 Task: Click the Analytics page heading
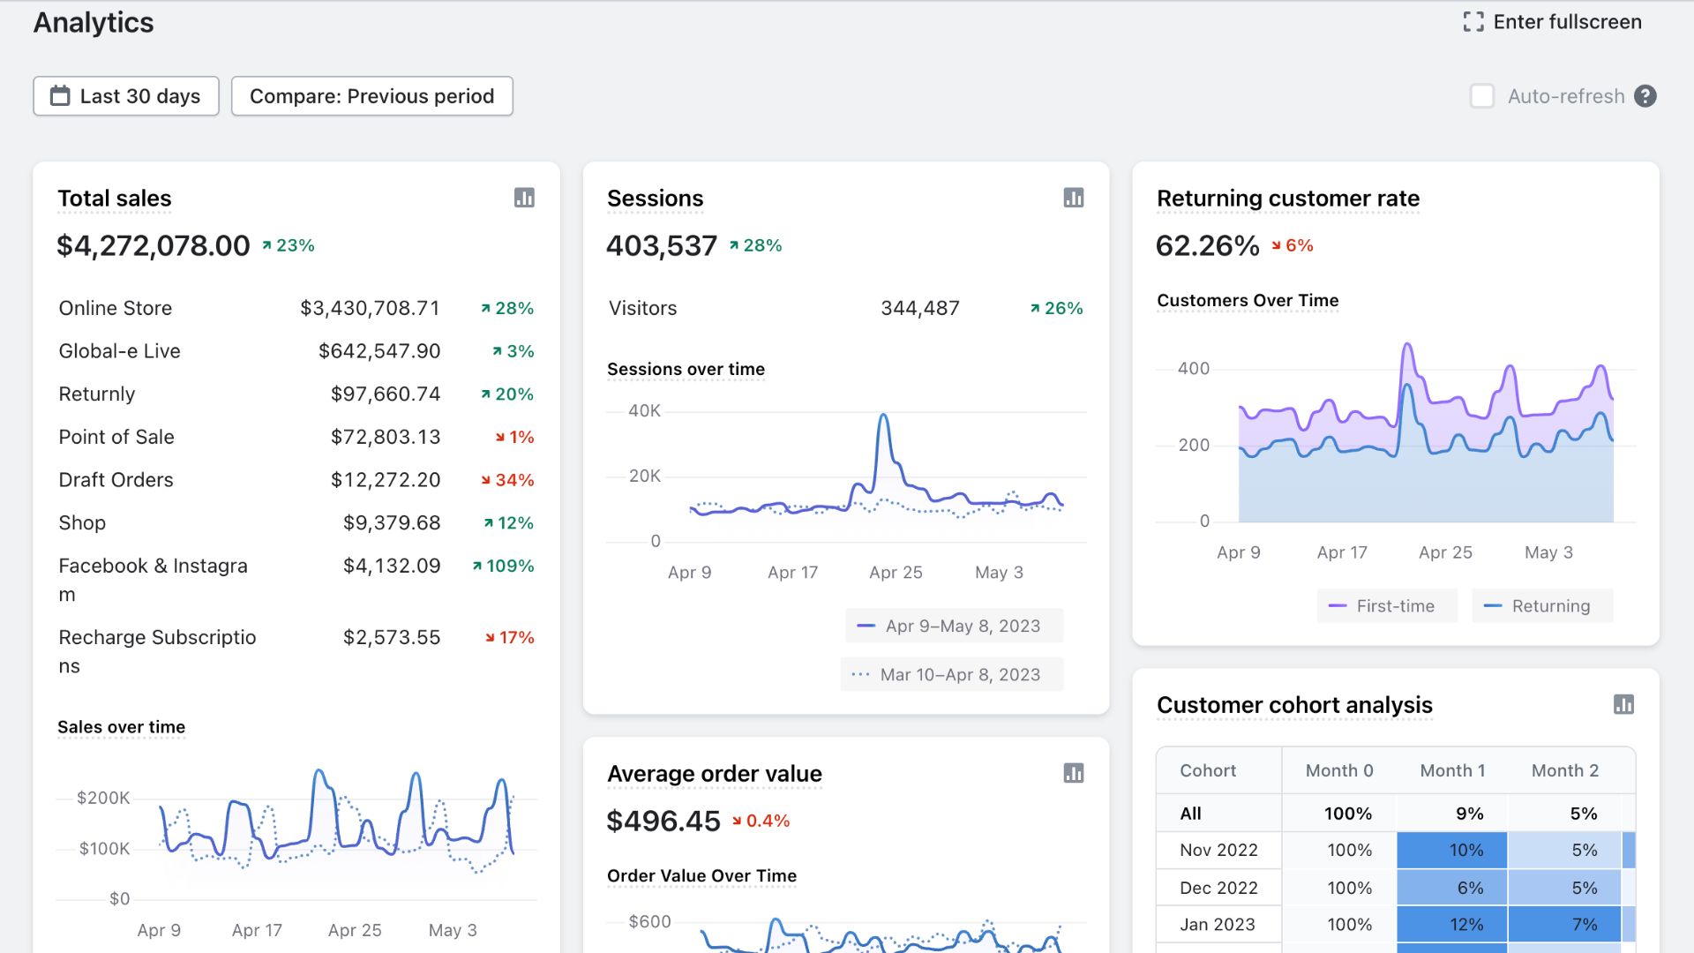pyautogui.click(x=94, y=23)
